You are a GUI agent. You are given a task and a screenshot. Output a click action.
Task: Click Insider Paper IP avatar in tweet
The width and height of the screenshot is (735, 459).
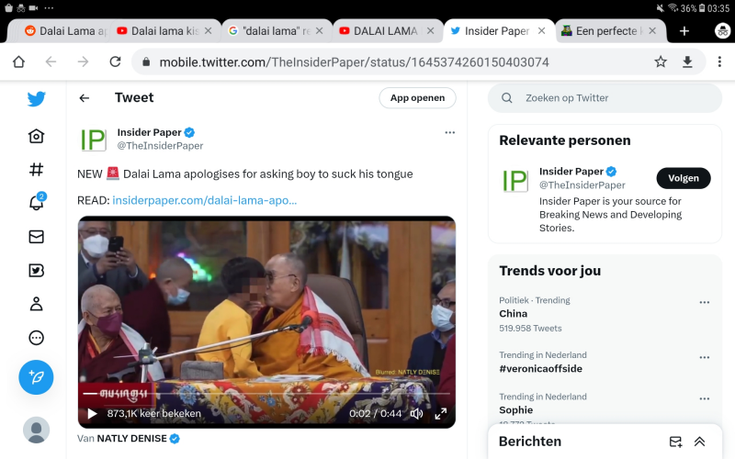[94, 140]
